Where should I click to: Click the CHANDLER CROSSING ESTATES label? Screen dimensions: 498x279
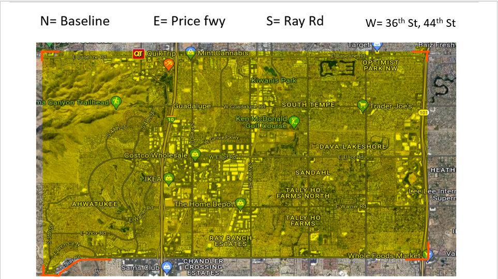click(x=203, y=267)
